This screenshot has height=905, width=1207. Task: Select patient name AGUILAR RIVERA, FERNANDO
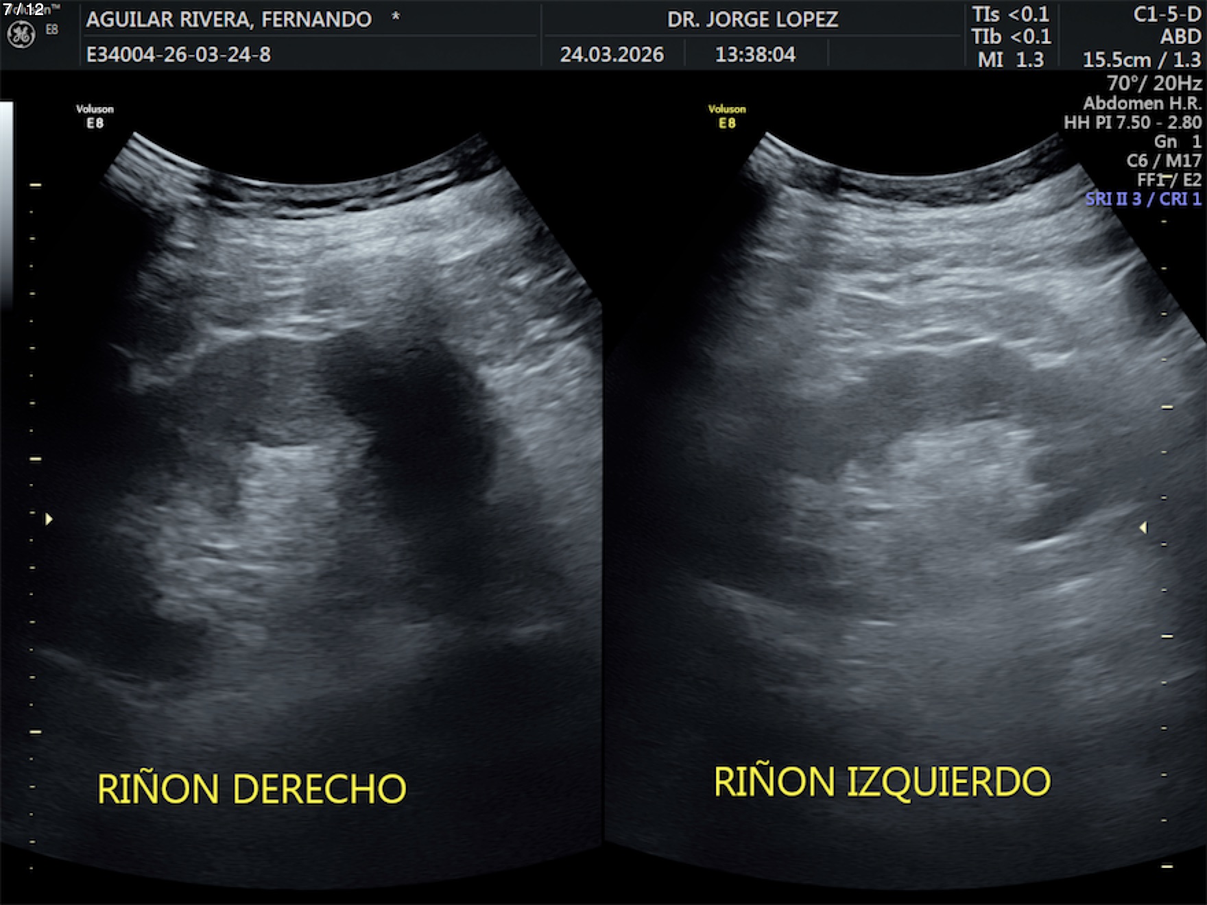(x=228, y=19)
